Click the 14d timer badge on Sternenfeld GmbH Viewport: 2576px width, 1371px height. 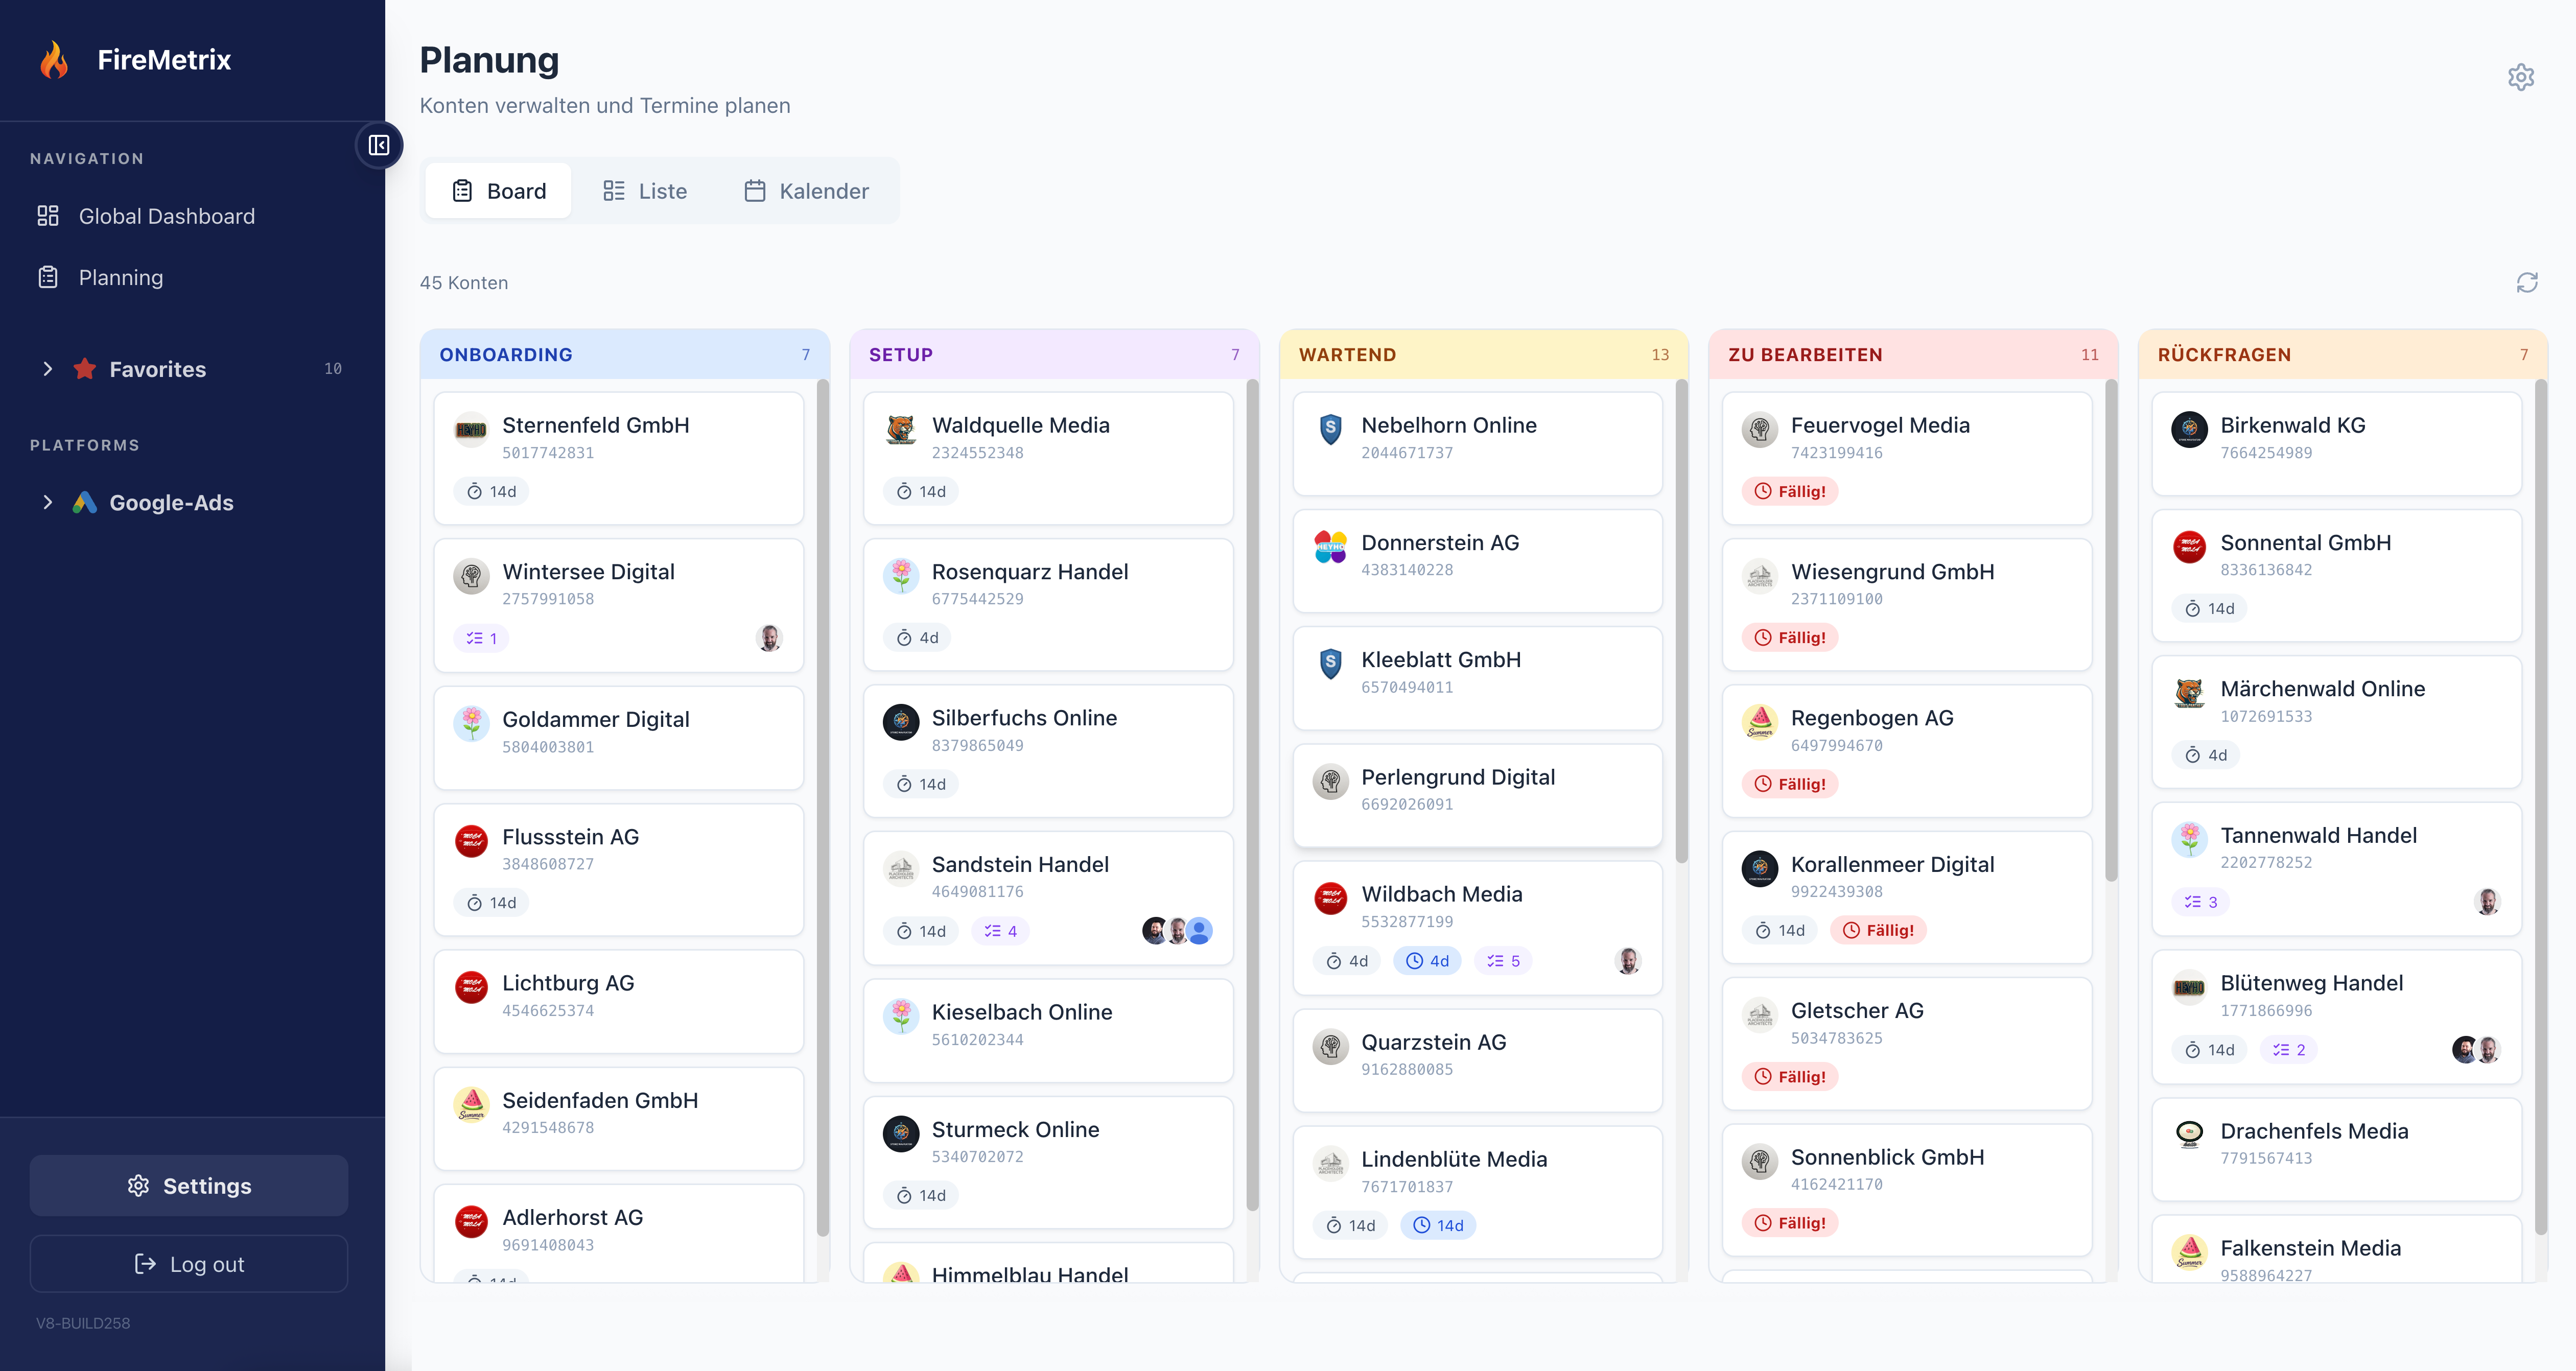click(x=491, y=491)
